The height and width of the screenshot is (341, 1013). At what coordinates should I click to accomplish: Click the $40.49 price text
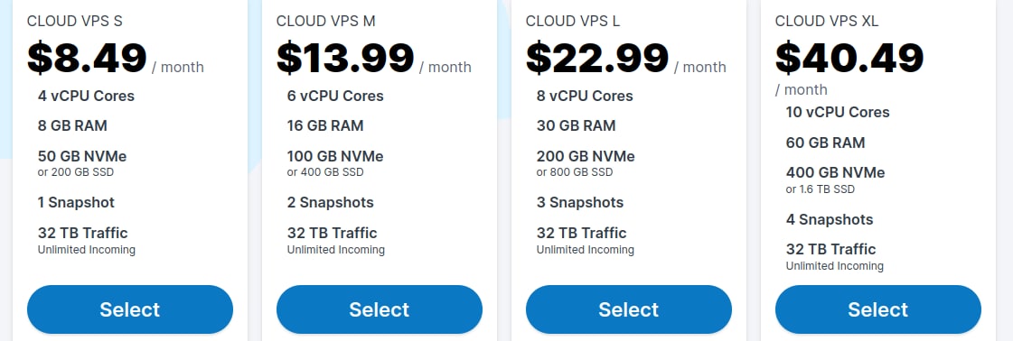point(849,58)
